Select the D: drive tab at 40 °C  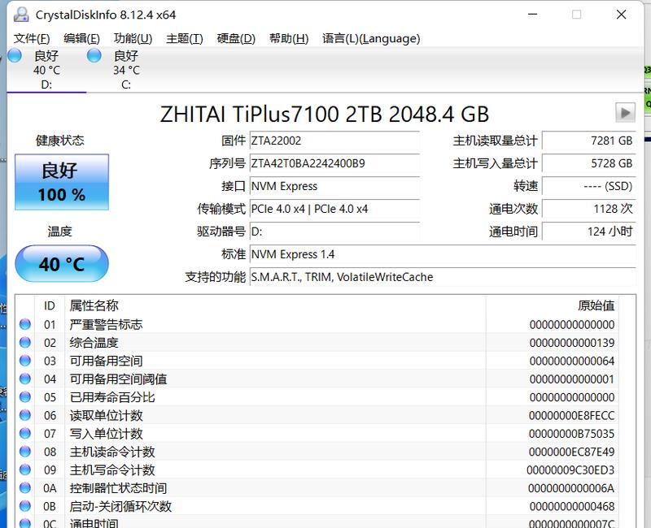[x=46, y=70]
